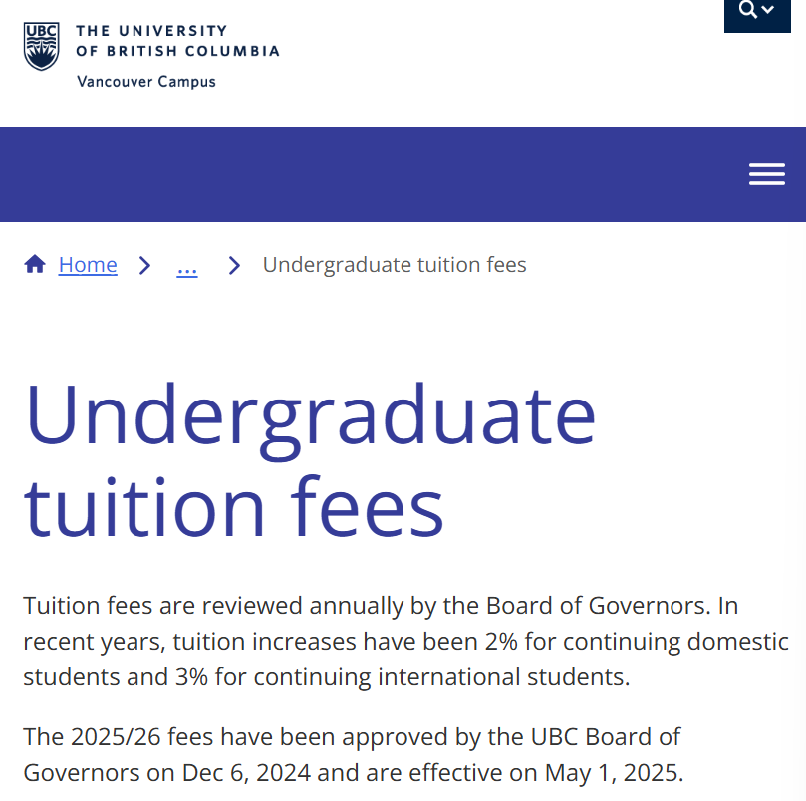Click the house icon in the breadcrumb

click(35, 264)
